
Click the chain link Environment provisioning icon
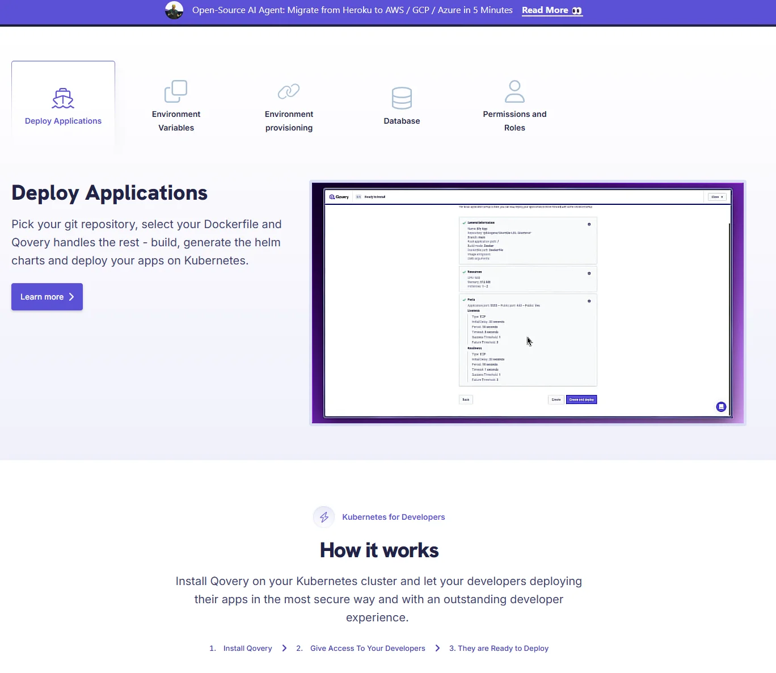tap(289, 91)
